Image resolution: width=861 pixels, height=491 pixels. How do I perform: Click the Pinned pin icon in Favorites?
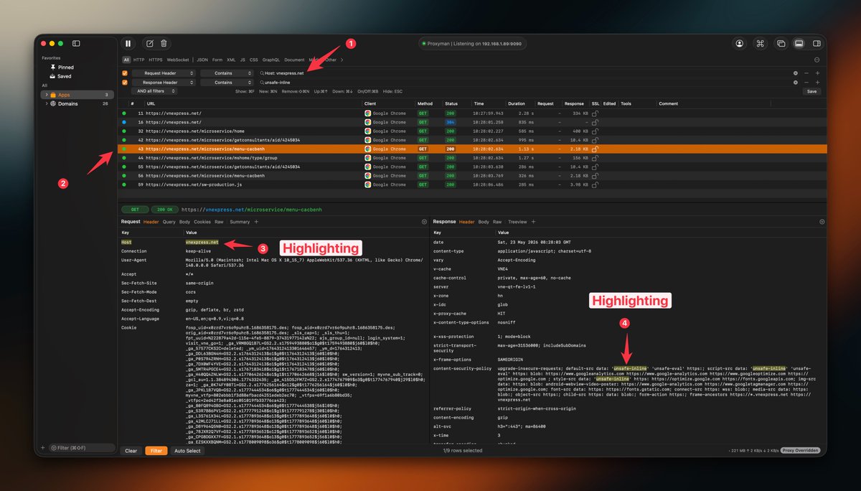(x=52, y=67)
